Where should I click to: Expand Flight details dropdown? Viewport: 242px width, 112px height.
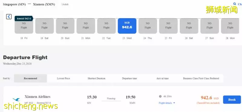167,103
